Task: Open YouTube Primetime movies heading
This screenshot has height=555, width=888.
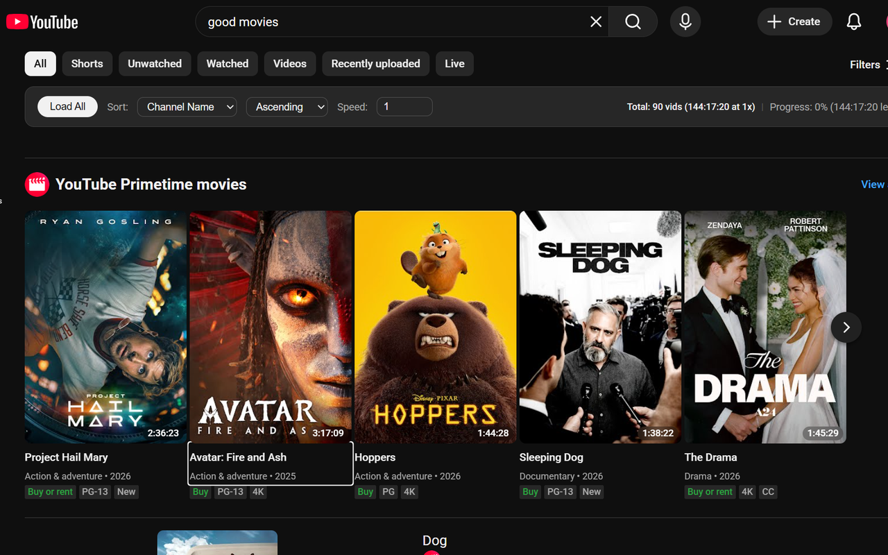Action: (x=151, y=185)
